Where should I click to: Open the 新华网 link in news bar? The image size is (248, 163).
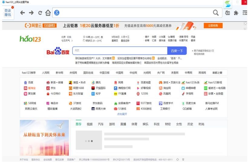[59, 73]
